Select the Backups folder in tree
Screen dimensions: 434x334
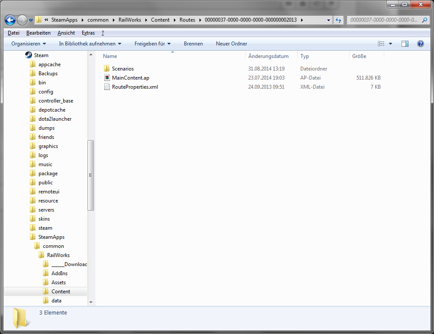point(48,73)
